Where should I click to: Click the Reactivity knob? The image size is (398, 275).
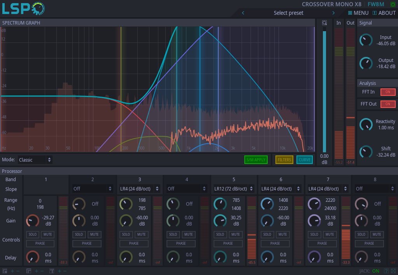coord(366,124)
